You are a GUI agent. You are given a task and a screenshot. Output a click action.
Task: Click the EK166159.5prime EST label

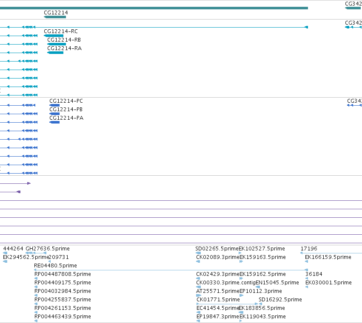coord(328,257)
